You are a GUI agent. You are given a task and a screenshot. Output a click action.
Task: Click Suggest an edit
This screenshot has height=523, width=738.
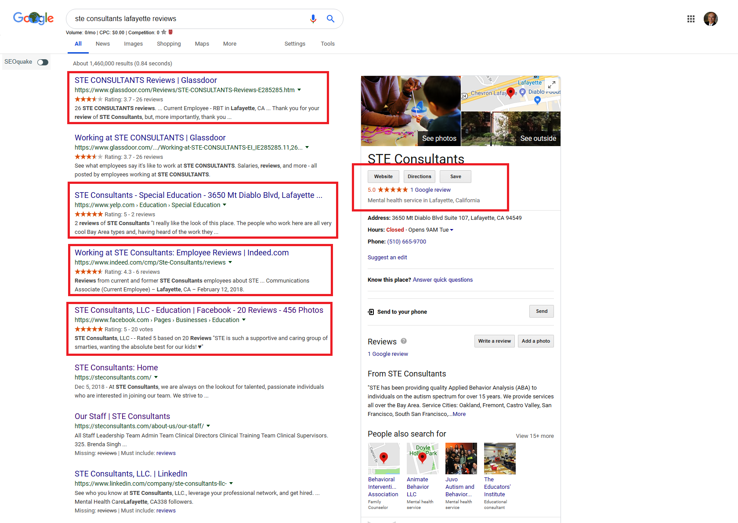coord(387,258)
